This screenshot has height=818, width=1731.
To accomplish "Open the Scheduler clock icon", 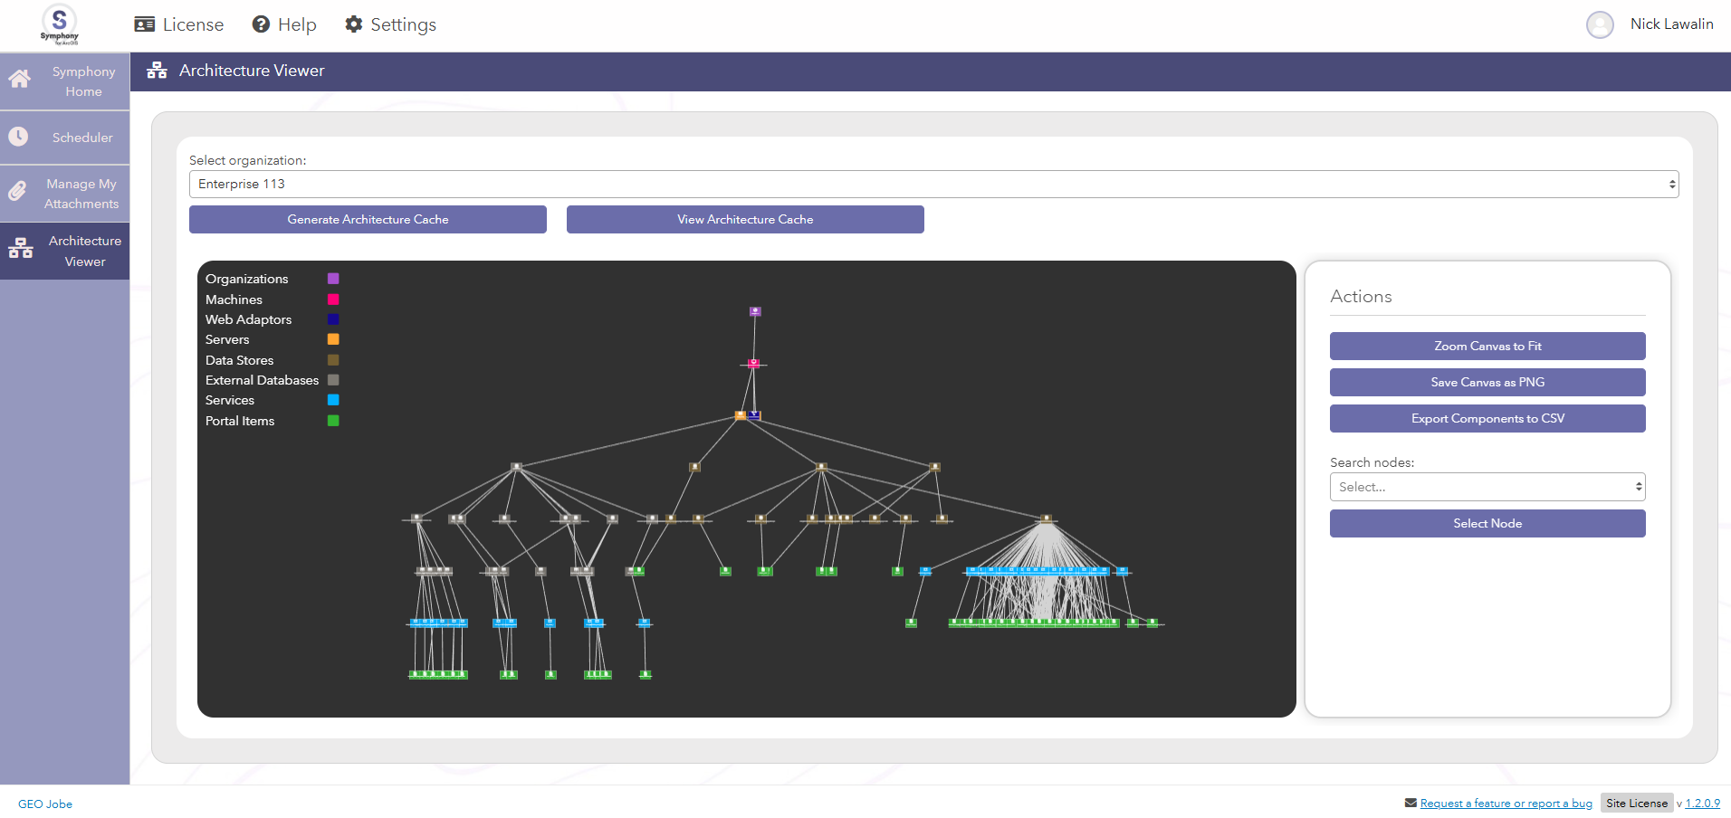I will click(x=18, y=137).
